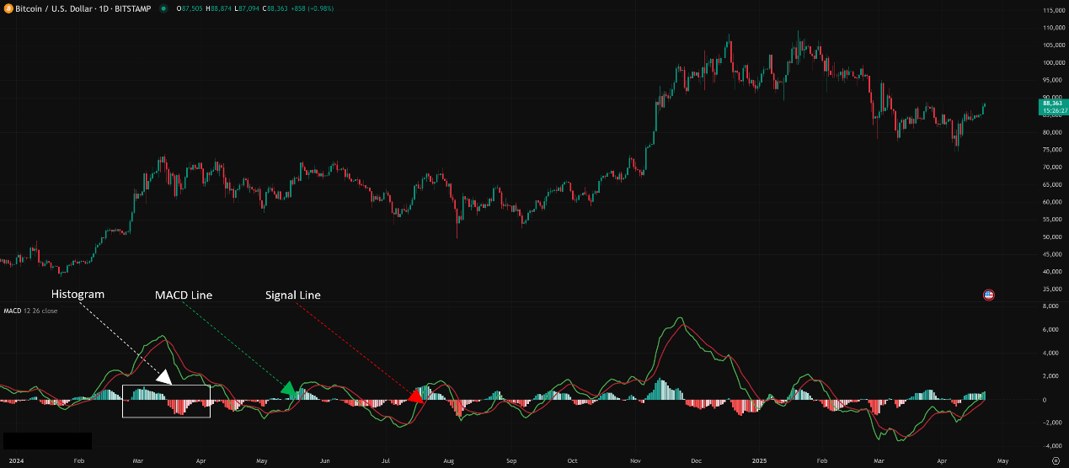Viewport: 1069px width, 468px height.
Task: Click the Dec label on time axis
Action: pyautogui.click(x=696, y=461)
